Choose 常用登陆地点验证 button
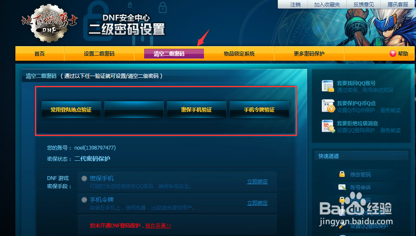 point(71,109)
